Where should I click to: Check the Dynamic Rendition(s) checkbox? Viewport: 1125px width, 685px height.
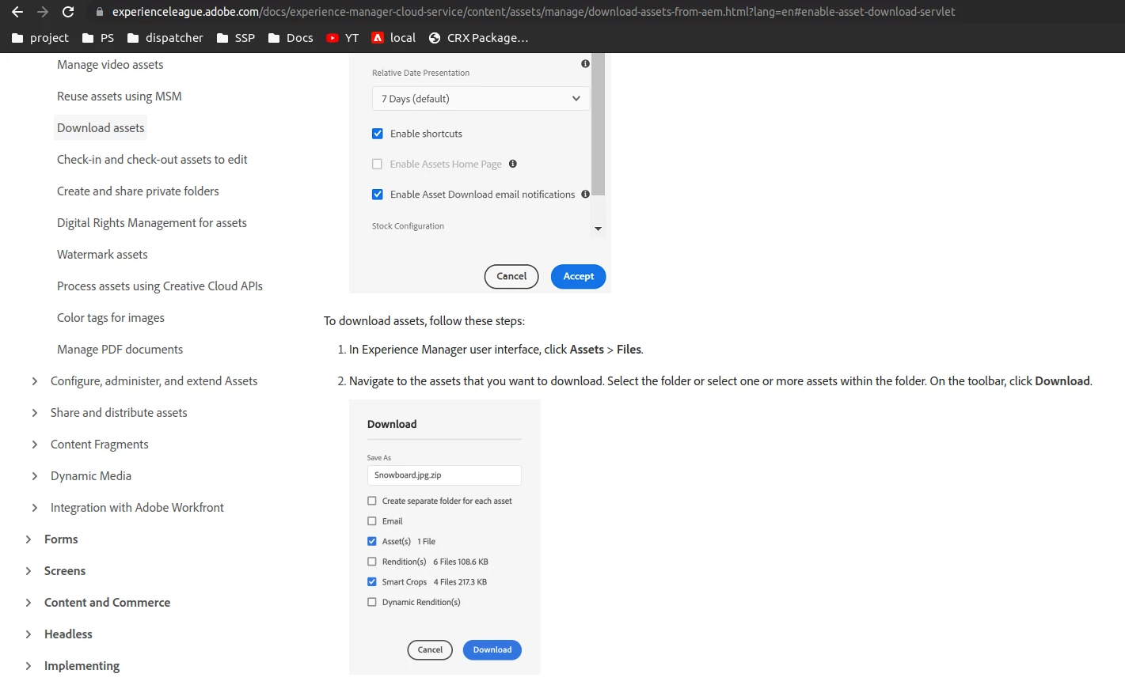pos(372,602)
